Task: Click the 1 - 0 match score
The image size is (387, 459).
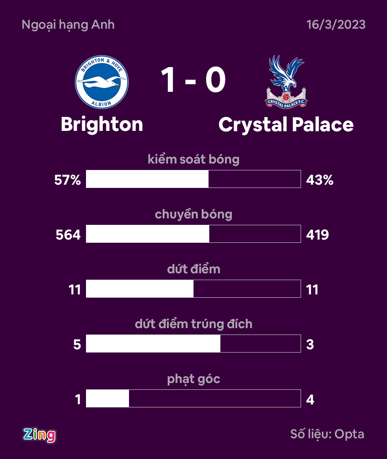Action: (x=193, y=80)
